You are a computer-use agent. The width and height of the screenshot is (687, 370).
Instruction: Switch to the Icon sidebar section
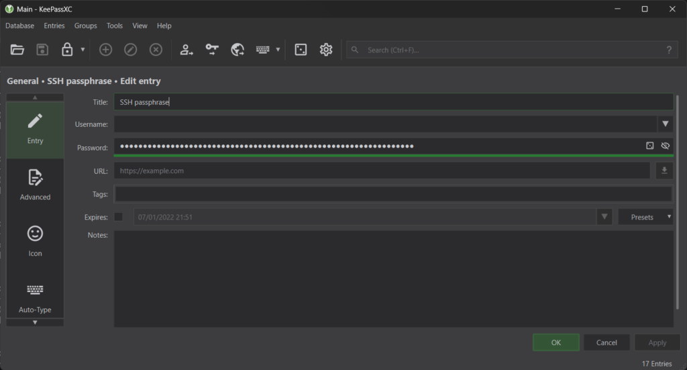[x=35, y=242]
